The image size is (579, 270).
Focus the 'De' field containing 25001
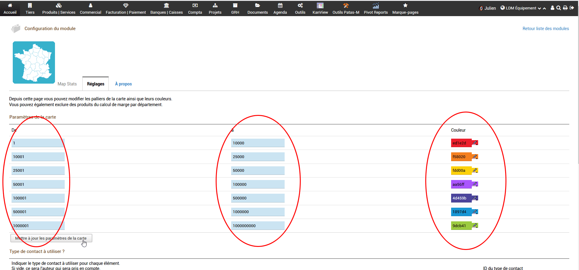38,171
